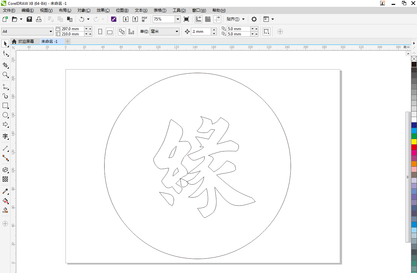Expand the toolbox customize plus button
Image resolution: width=417 pixels, height=273 pixels.
pos(5,224)
